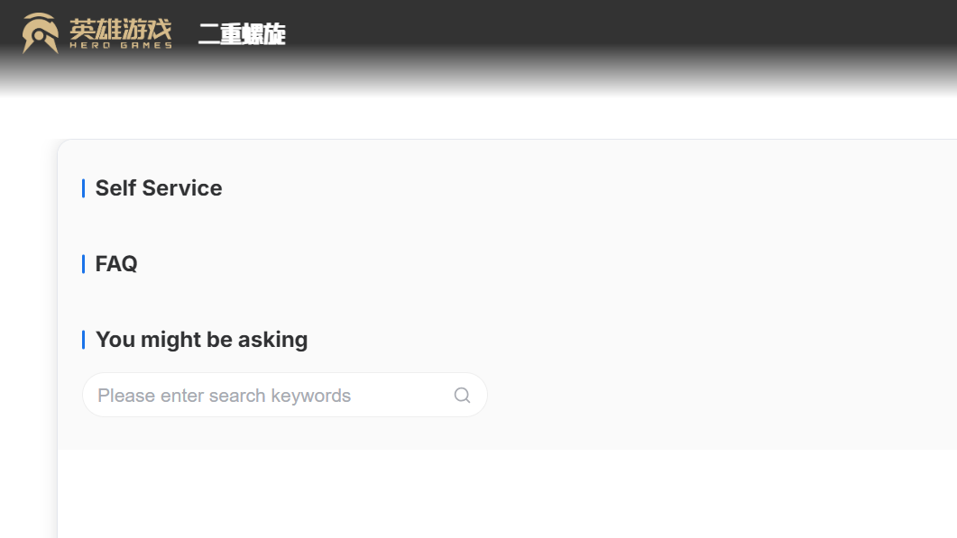Screen dimensions: 957x538
Task: Select the FAQ section heading
Action: (x=116, y=264)
